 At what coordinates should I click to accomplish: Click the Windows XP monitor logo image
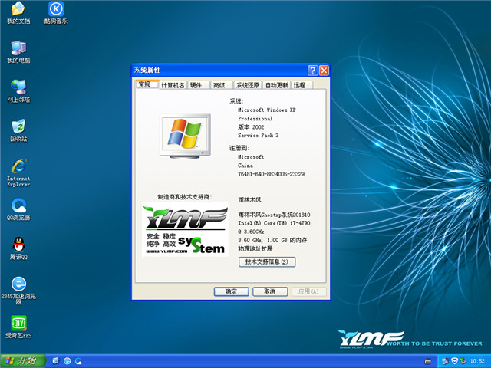[186, 136]
